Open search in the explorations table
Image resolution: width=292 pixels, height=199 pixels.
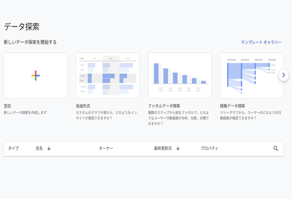(x=276, y=148)
